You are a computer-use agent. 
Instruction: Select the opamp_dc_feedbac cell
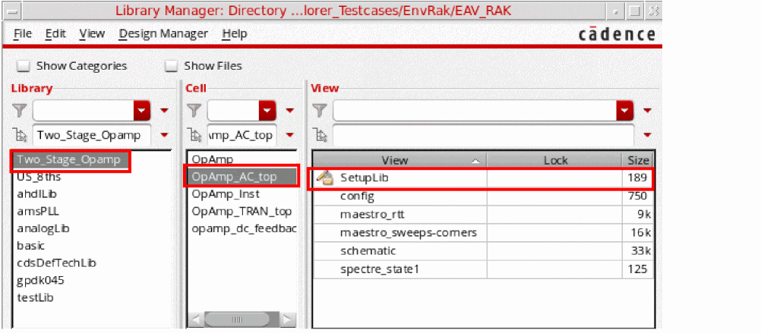click(244, 228)
